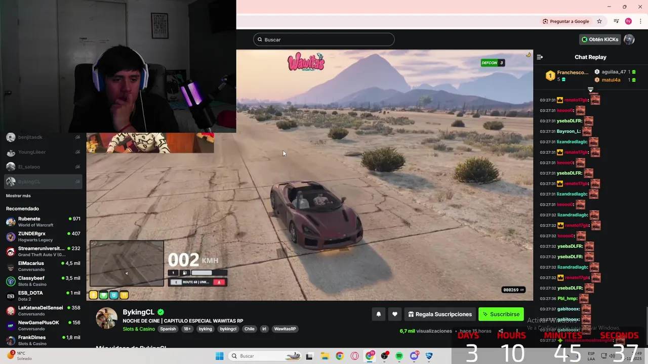Collapse chat with the arrow-lines icon
This screenshot has height=364, width=648.
tap(540, 57)
